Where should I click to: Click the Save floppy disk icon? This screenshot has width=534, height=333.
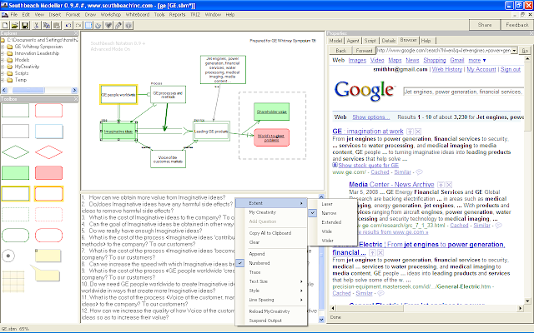tap(24, 25)
